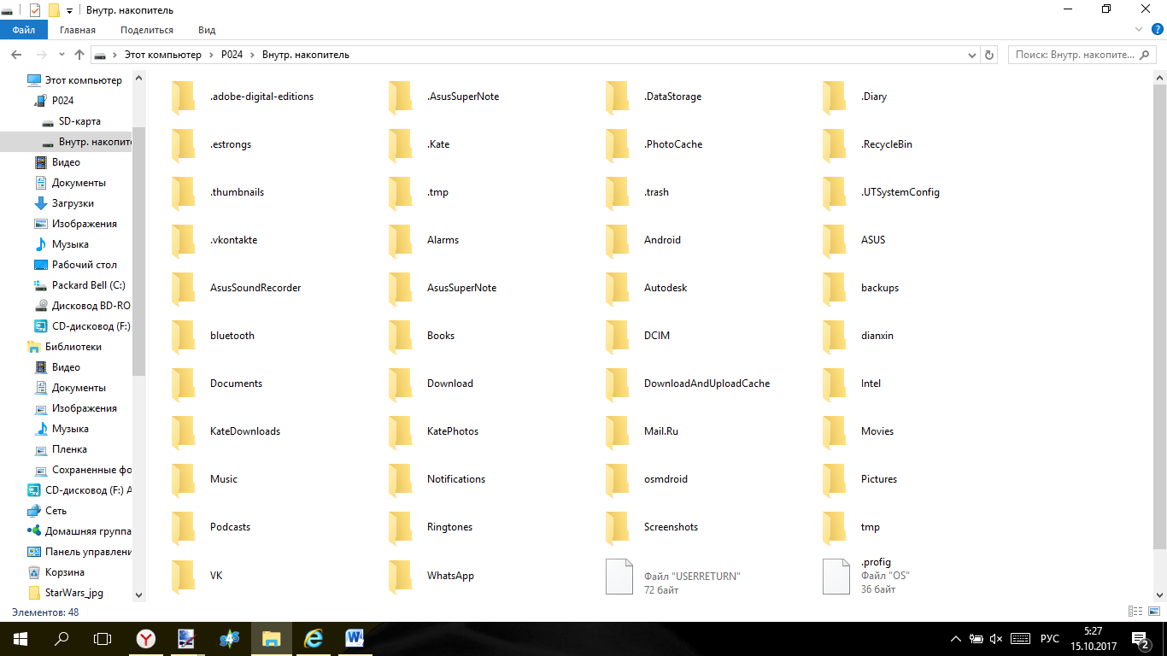Navigate back using the Back arrow
Image resolution: width=1167 pixels, height=656 pixels.
(16, 55)
